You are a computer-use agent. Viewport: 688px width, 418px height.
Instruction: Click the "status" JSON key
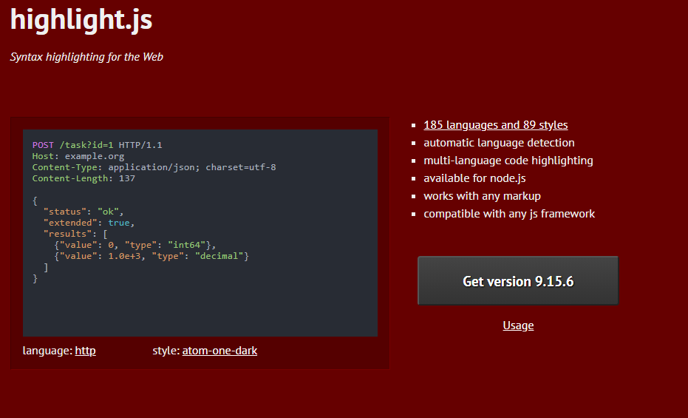(64, 212)
